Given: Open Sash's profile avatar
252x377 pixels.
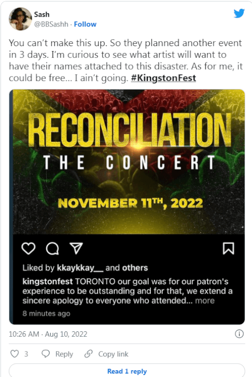Looking at the screenshot, I should click(x=21, y=19).
